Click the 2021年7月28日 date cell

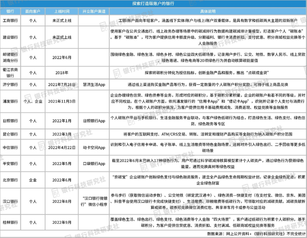[x=62, y=84]
